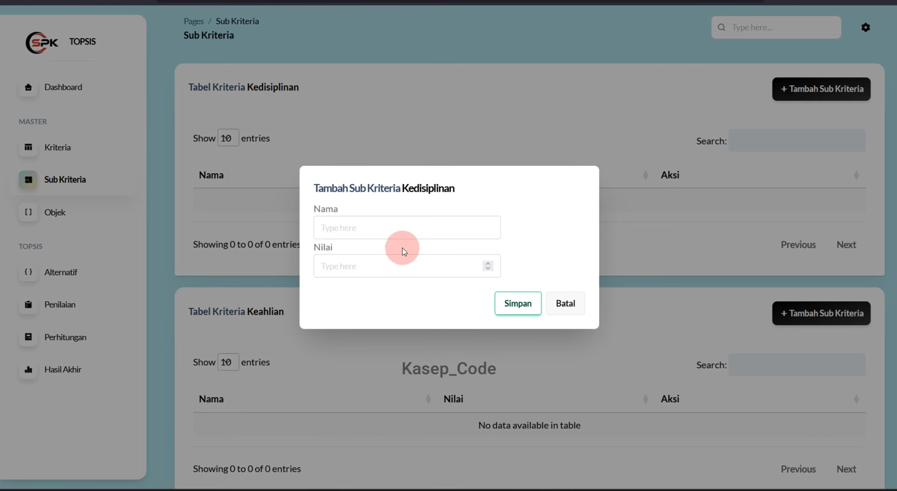The width and height of the screenshot is (897, 491).
Task: Open the entries count dropdown in Kedisiplinan table
Action: click(x=228, y=138)
